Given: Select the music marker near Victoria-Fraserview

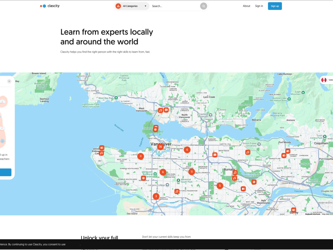Looking at the screenshot, I should click(177, 191).
